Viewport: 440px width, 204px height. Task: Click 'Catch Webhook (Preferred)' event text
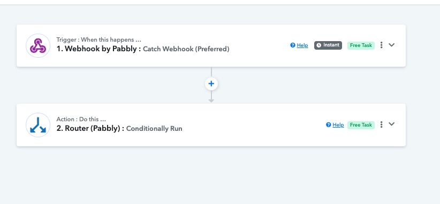pos(186,49)
